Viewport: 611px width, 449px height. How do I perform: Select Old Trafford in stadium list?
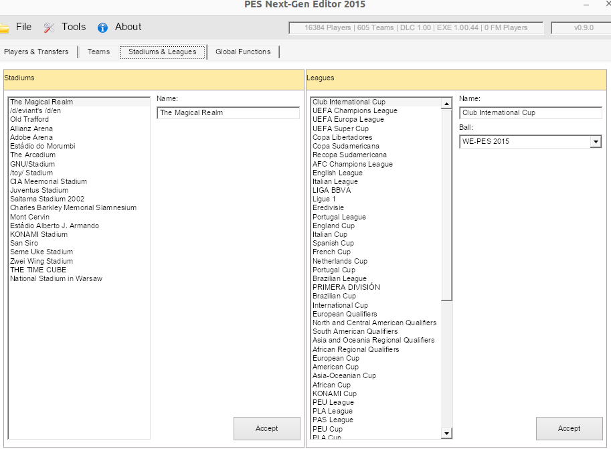click(79, 119)
